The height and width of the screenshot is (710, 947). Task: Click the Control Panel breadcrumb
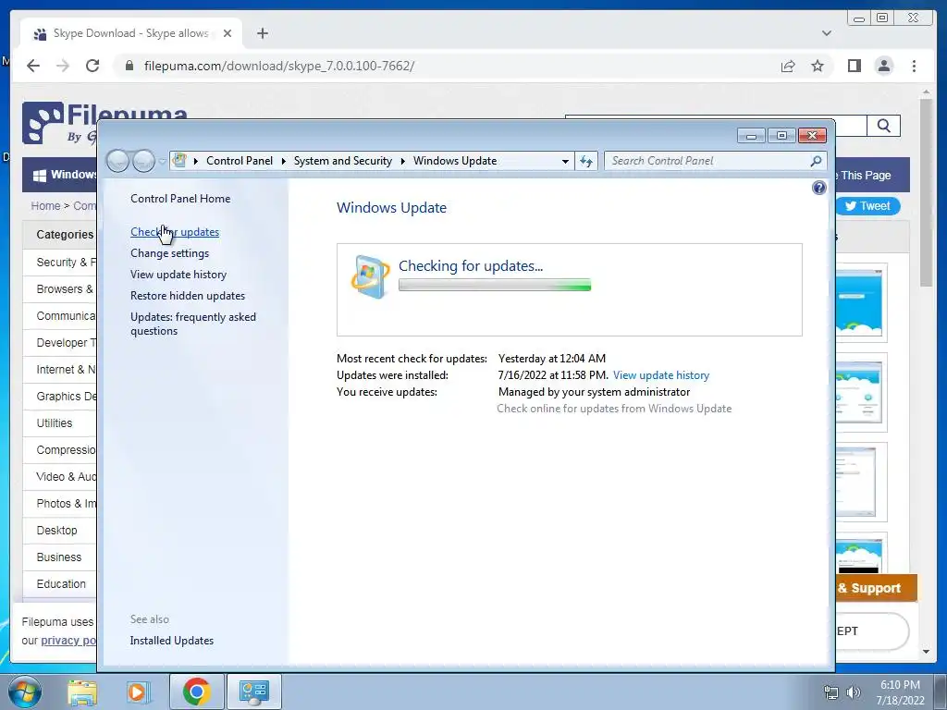pyautogui.click(x=240, y=161)
